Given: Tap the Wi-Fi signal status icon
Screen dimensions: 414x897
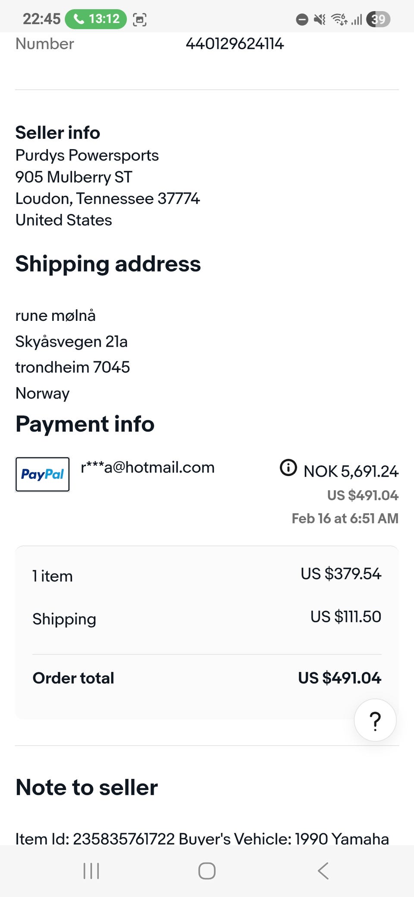Looking at the screenshot, I should [339, 19].
